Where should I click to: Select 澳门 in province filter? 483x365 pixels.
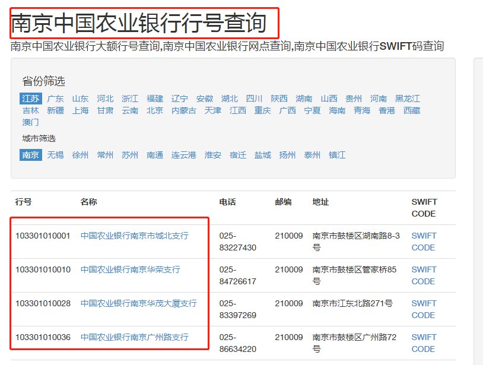click(30, 122)
